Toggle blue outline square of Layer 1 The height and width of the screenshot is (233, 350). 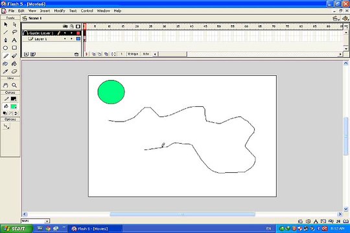78,39
